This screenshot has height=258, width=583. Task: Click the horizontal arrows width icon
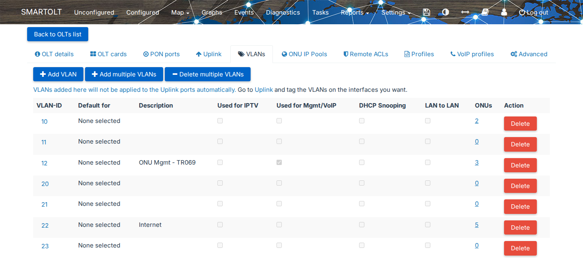pos(465,12)
